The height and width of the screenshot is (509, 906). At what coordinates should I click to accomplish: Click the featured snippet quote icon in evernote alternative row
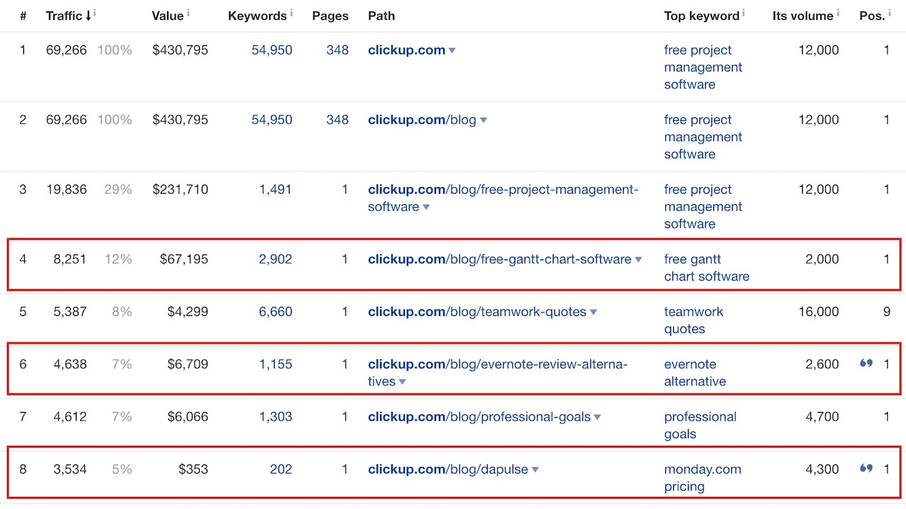(866, 363)
